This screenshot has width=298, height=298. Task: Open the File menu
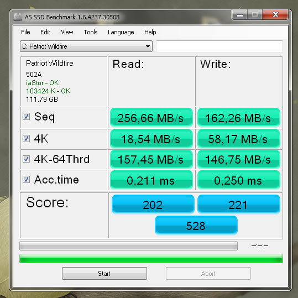pyautogui.click(x=25, y=32)
